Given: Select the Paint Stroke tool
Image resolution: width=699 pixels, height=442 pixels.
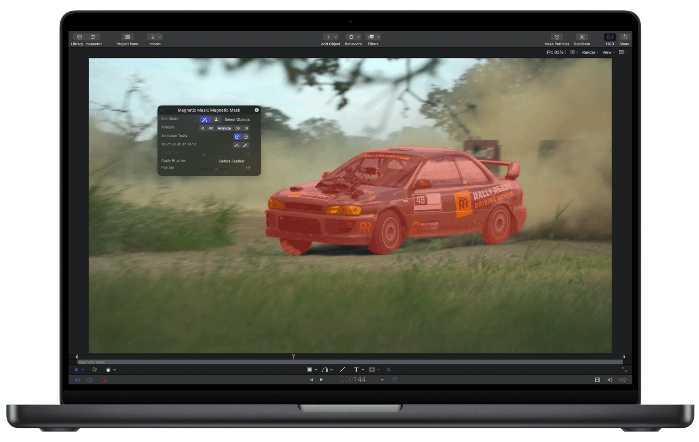Looking at the screenshot, I should point(343,369).
